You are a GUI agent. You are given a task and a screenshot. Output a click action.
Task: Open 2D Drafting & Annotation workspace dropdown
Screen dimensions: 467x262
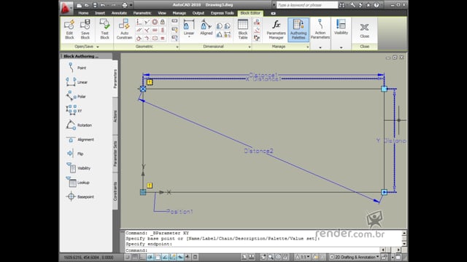(x=355, y=257)
